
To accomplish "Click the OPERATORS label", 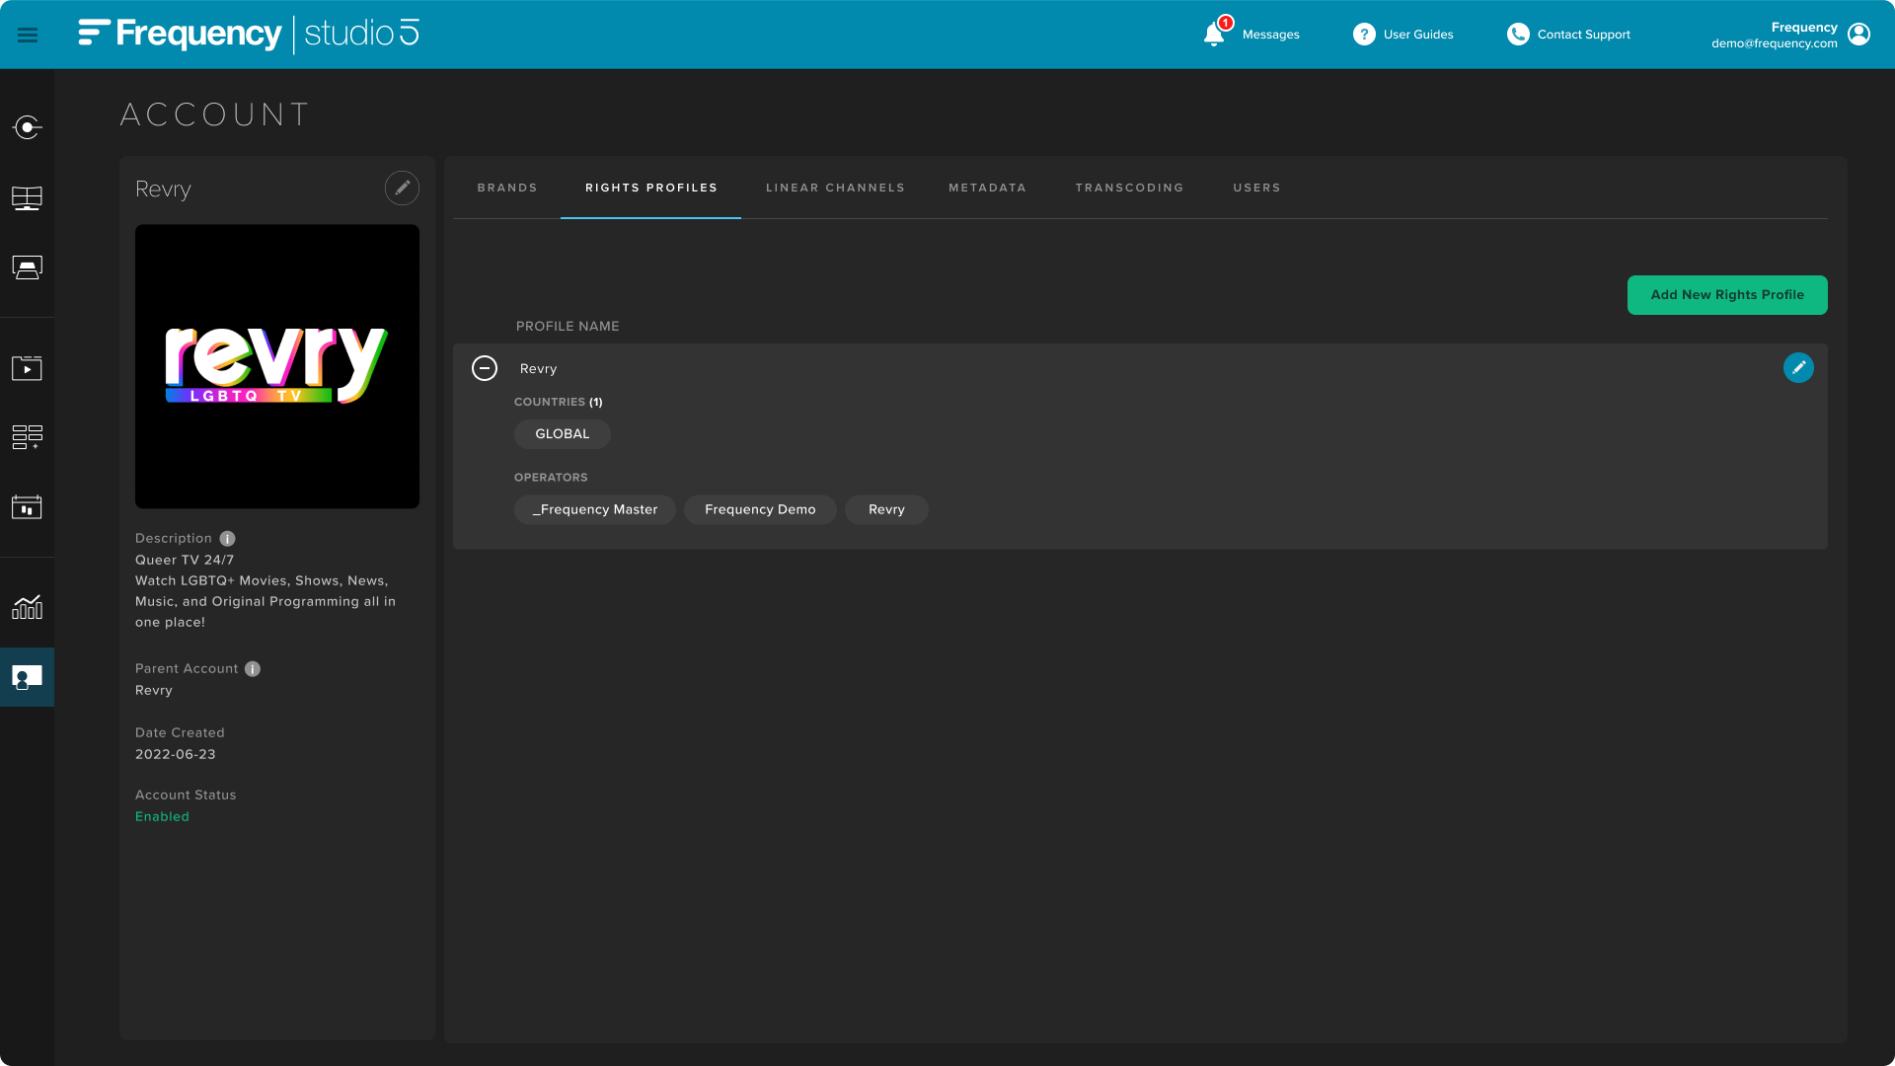I will click(x=551, y=478).
